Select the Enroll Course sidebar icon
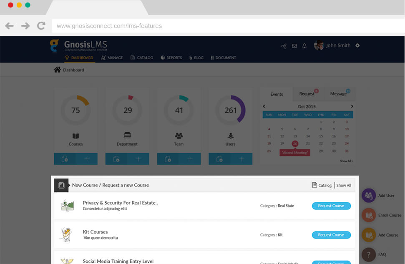 pyautogui.click(x=369, y=215)
